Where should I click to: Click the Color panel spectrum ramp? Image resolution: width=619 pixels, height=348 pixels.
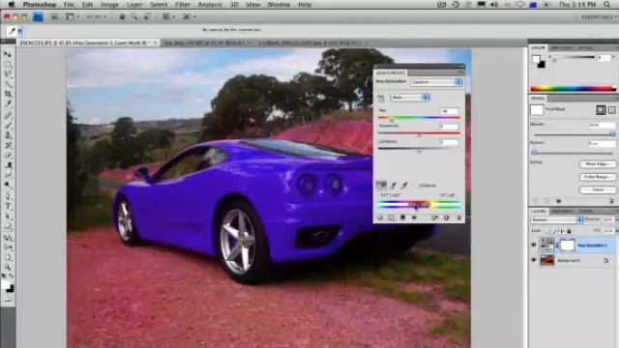point(574,89)
